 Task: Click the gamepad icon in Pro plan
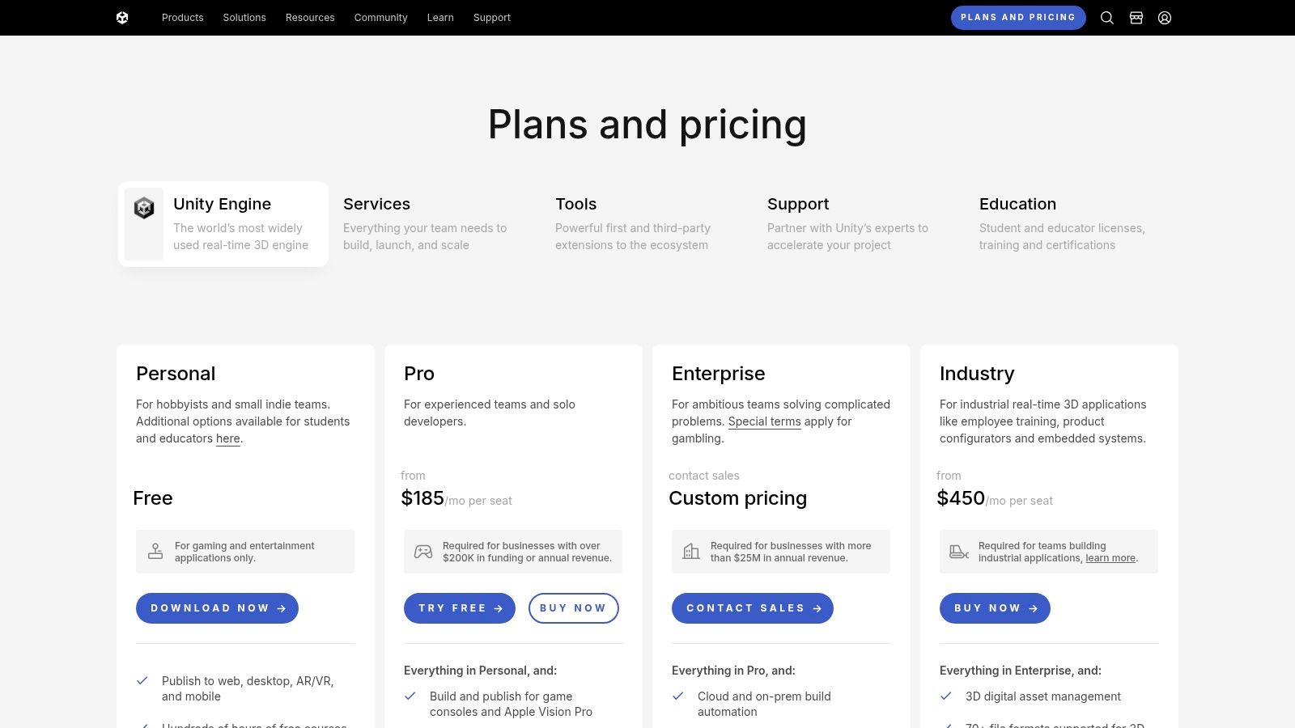423,552
